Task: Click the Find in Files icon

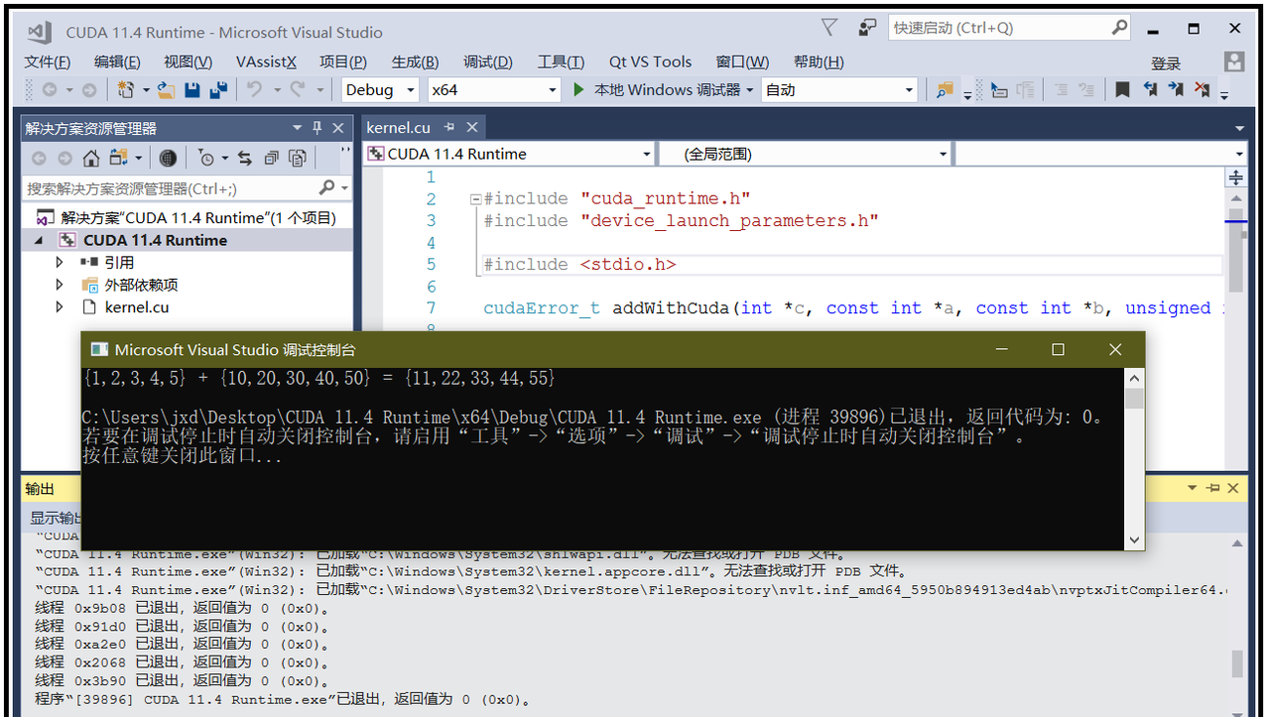Action: tap(945, 90)
